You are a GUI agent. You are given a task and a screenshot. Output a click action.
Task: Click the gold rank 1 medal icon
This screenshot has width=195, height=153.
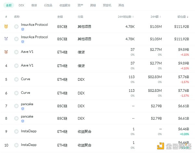6,27
